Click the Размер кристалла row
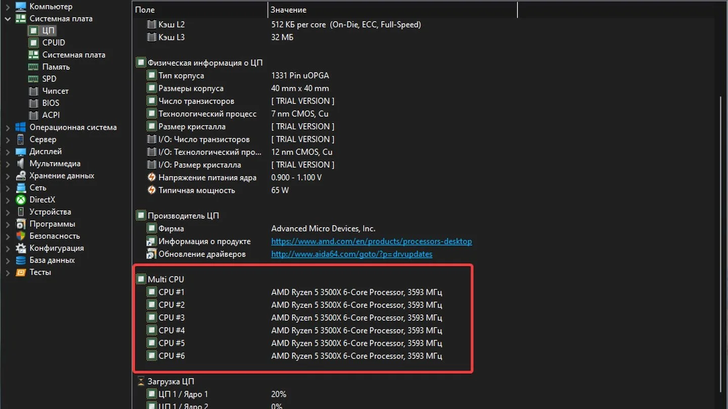This screenshot has width=728, height=409. coord(240,127)
